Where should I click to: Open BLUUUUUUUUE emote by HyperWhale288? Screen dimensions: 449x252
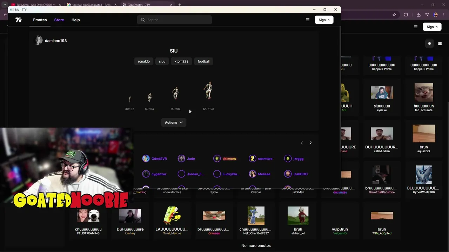tap(424, 180)
